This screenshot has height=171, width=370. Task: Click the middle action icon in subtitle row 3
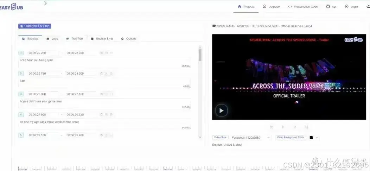click(x=106, y=94)
